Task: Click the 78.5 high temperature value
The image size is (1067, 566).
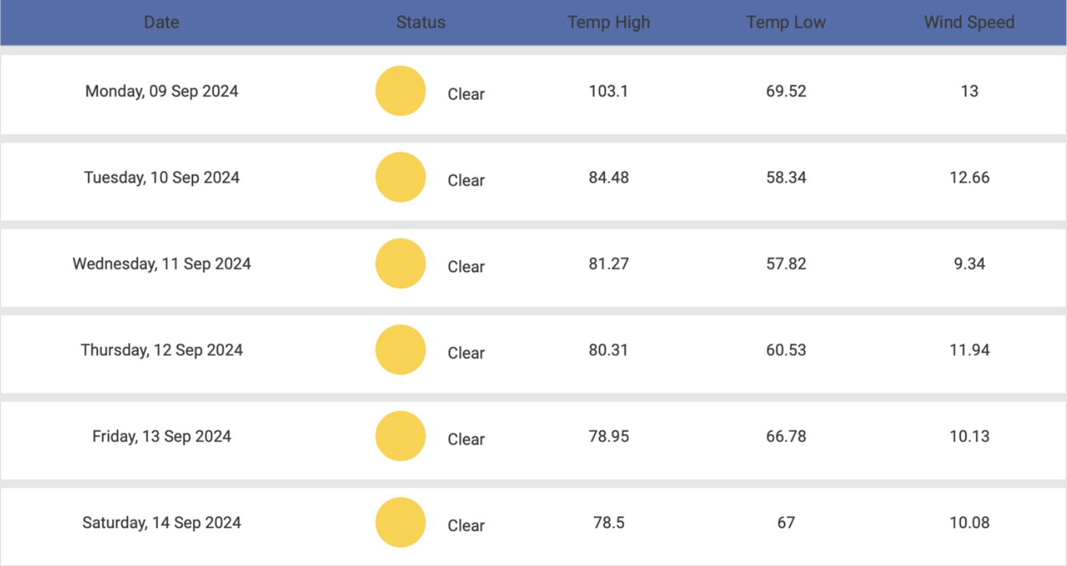Action: (x=608, y=522)
